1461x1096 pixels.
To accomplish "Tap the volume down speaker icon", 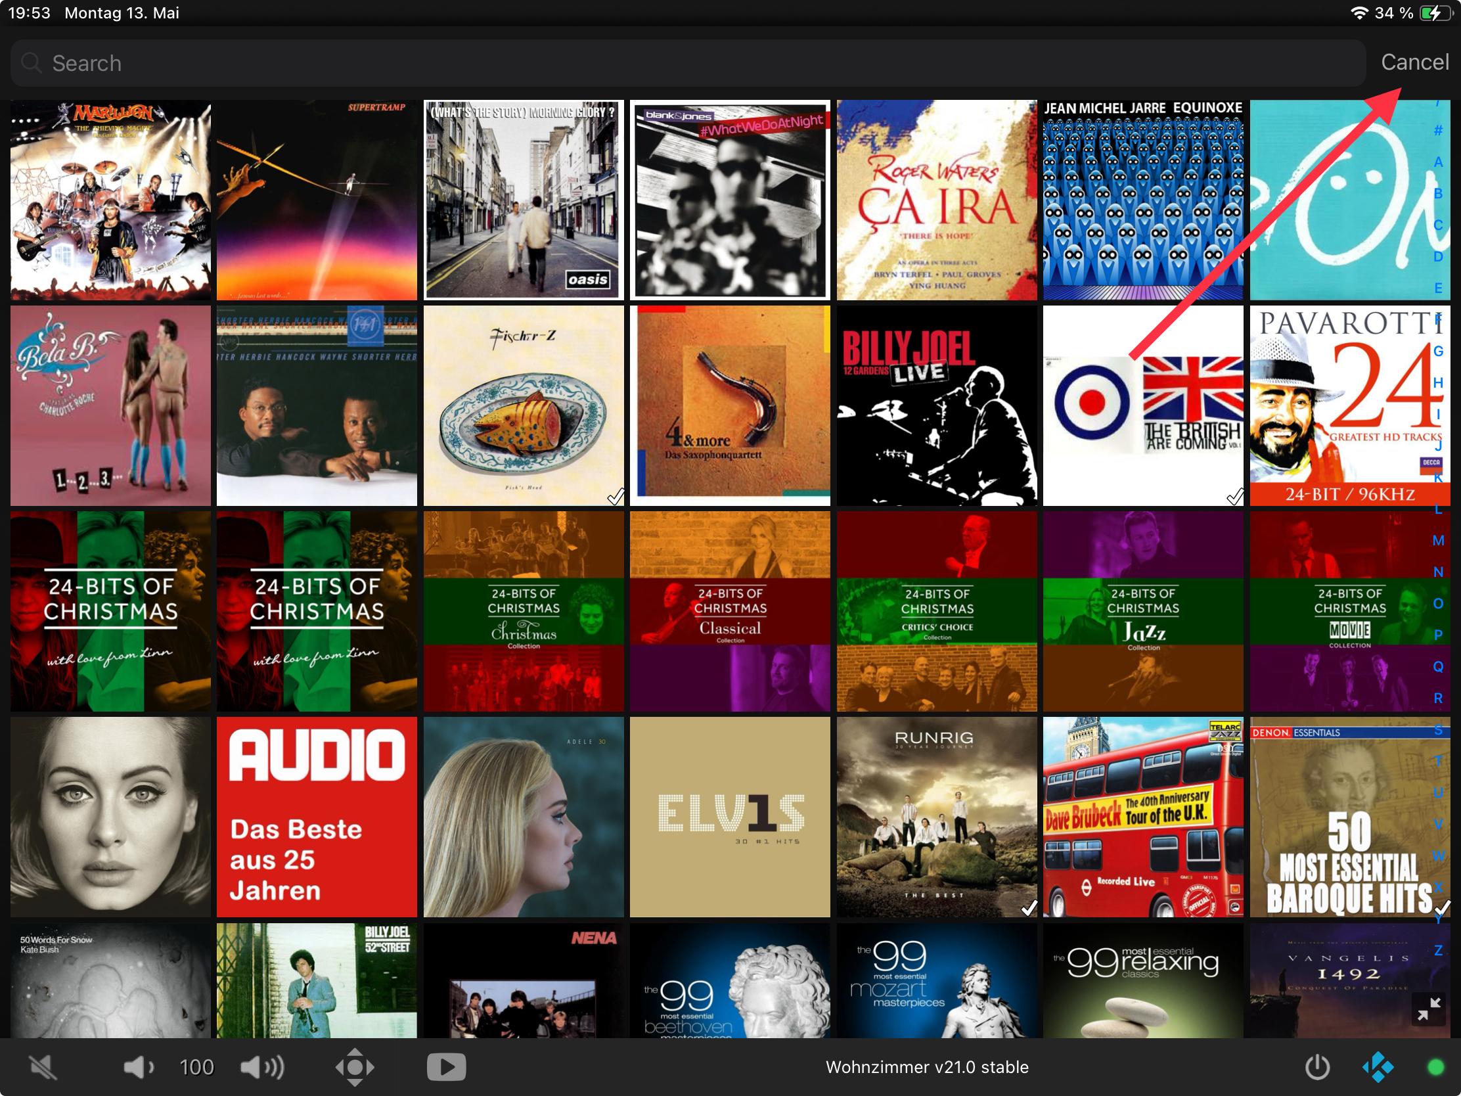I will coord(139,1067).
